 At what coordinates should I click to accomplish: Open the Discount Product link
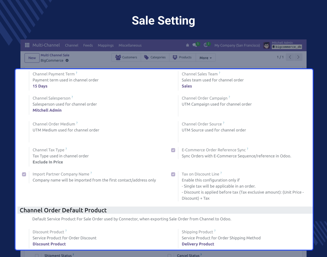(x=49, y=244)
